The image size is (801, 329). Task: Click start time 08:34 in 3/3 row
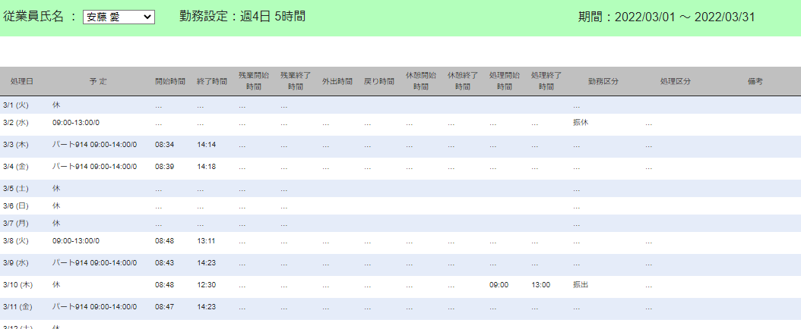point(165,144)
